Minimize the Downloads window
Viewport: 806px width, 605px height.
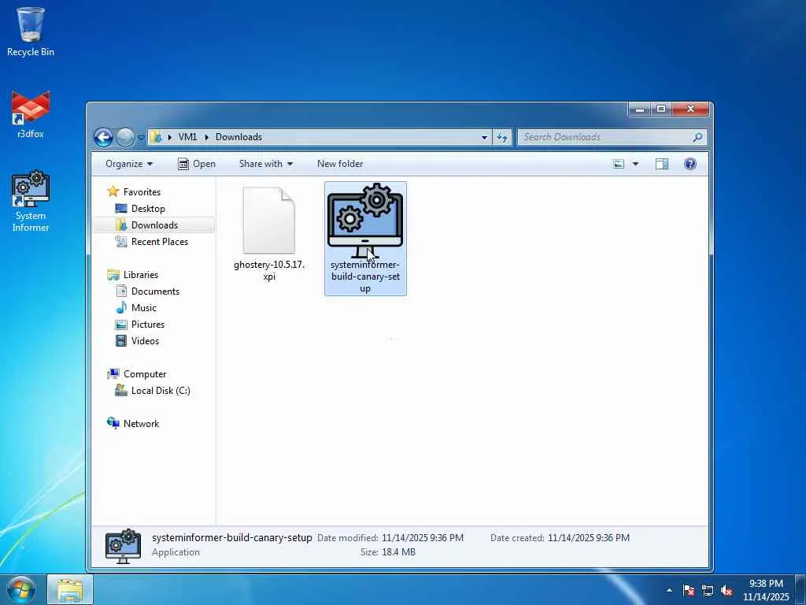pos(640,109)
